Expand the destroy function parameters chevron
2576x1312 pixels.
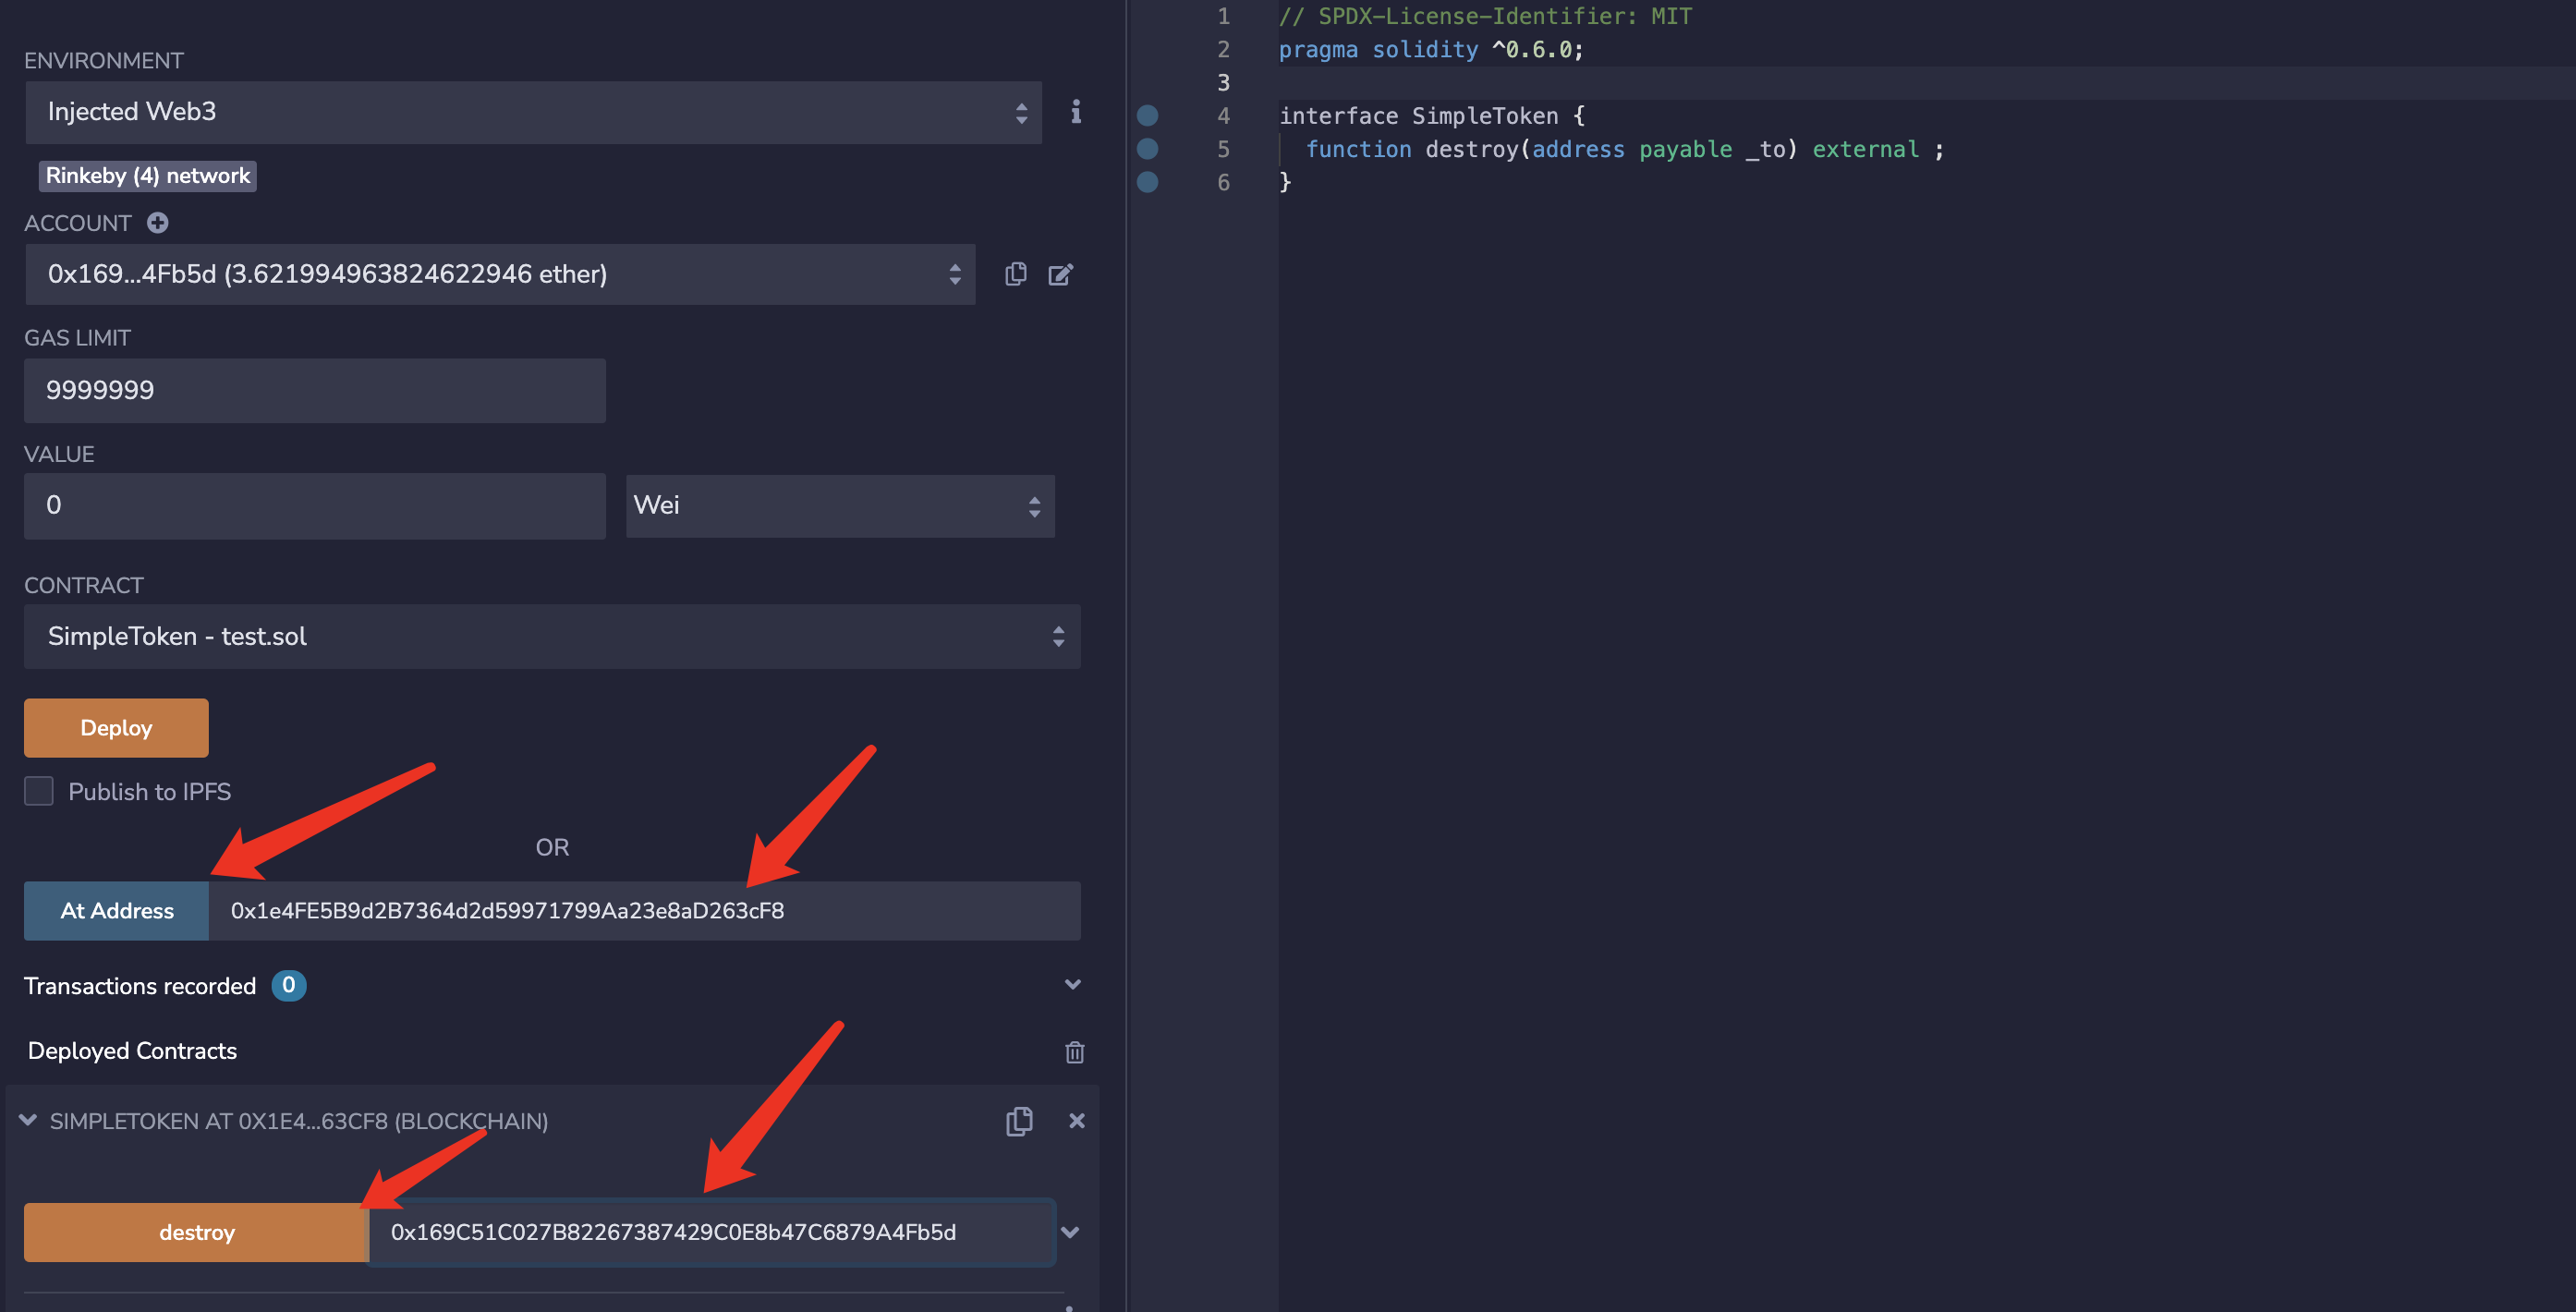coord(1070,1232)
